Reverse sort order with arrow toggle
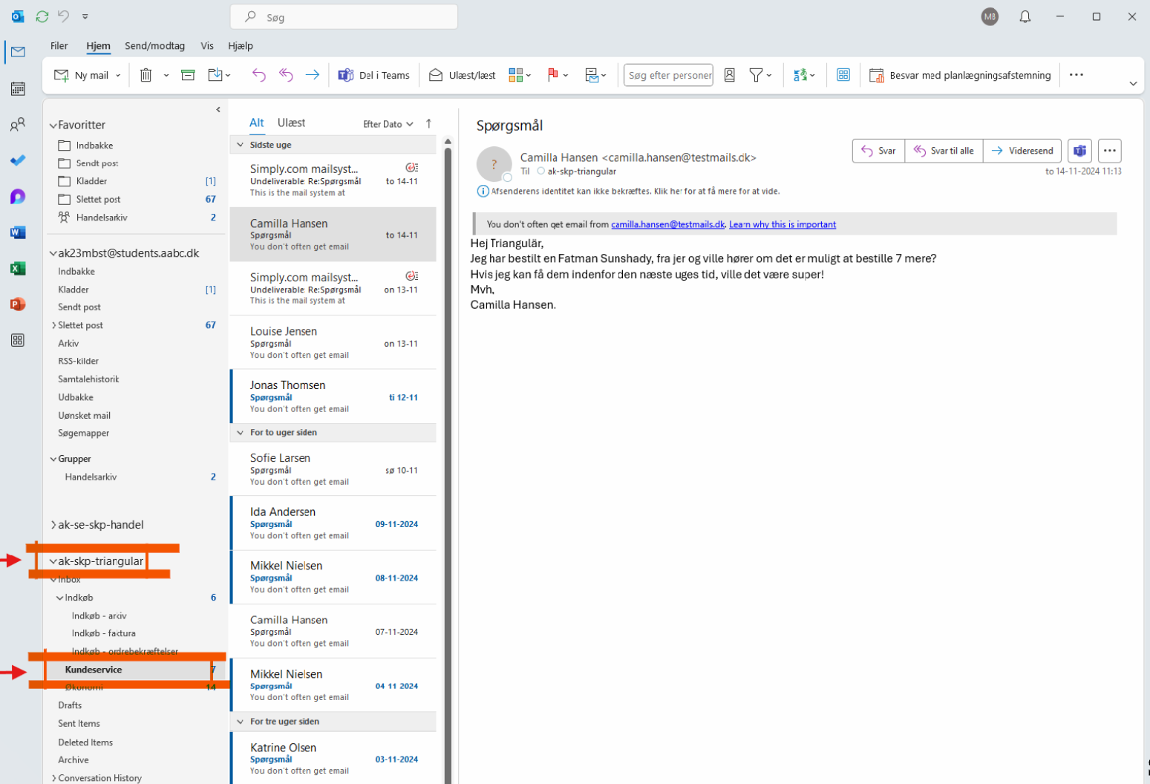Viewport: 1150px width, 784px height. point(428,124)
